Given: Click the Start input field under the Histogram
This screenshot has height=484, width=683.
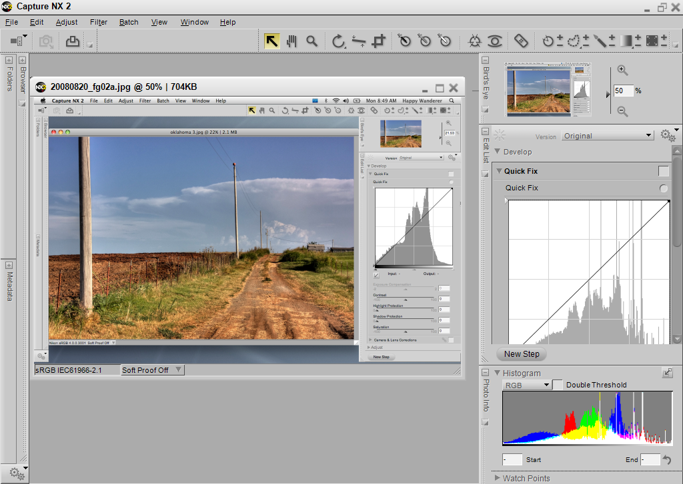Looking at the screenshot, I should (512, 459).
